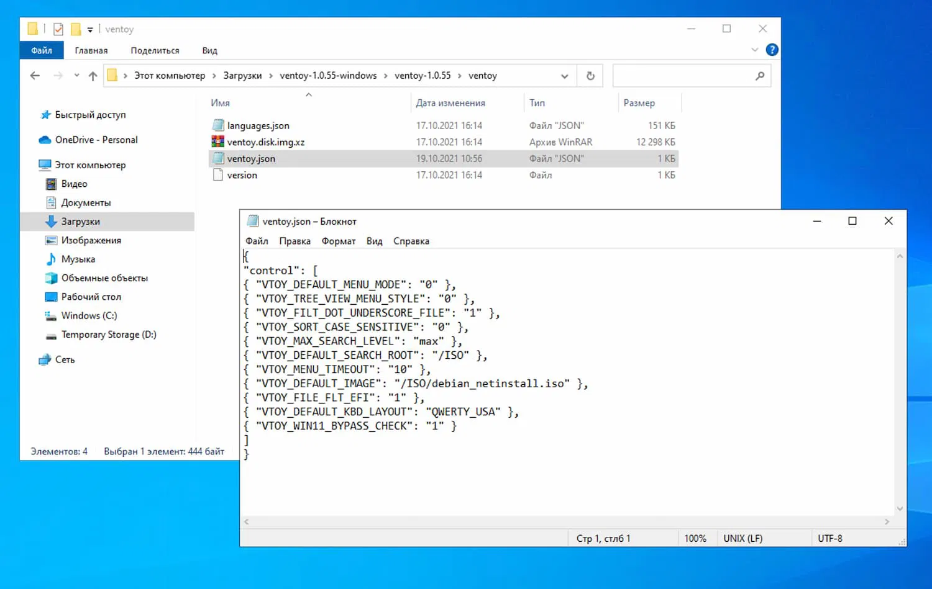Click the ventoy.disk.img.xz file name
The image size is (932, 589).
tap(266, 142)
